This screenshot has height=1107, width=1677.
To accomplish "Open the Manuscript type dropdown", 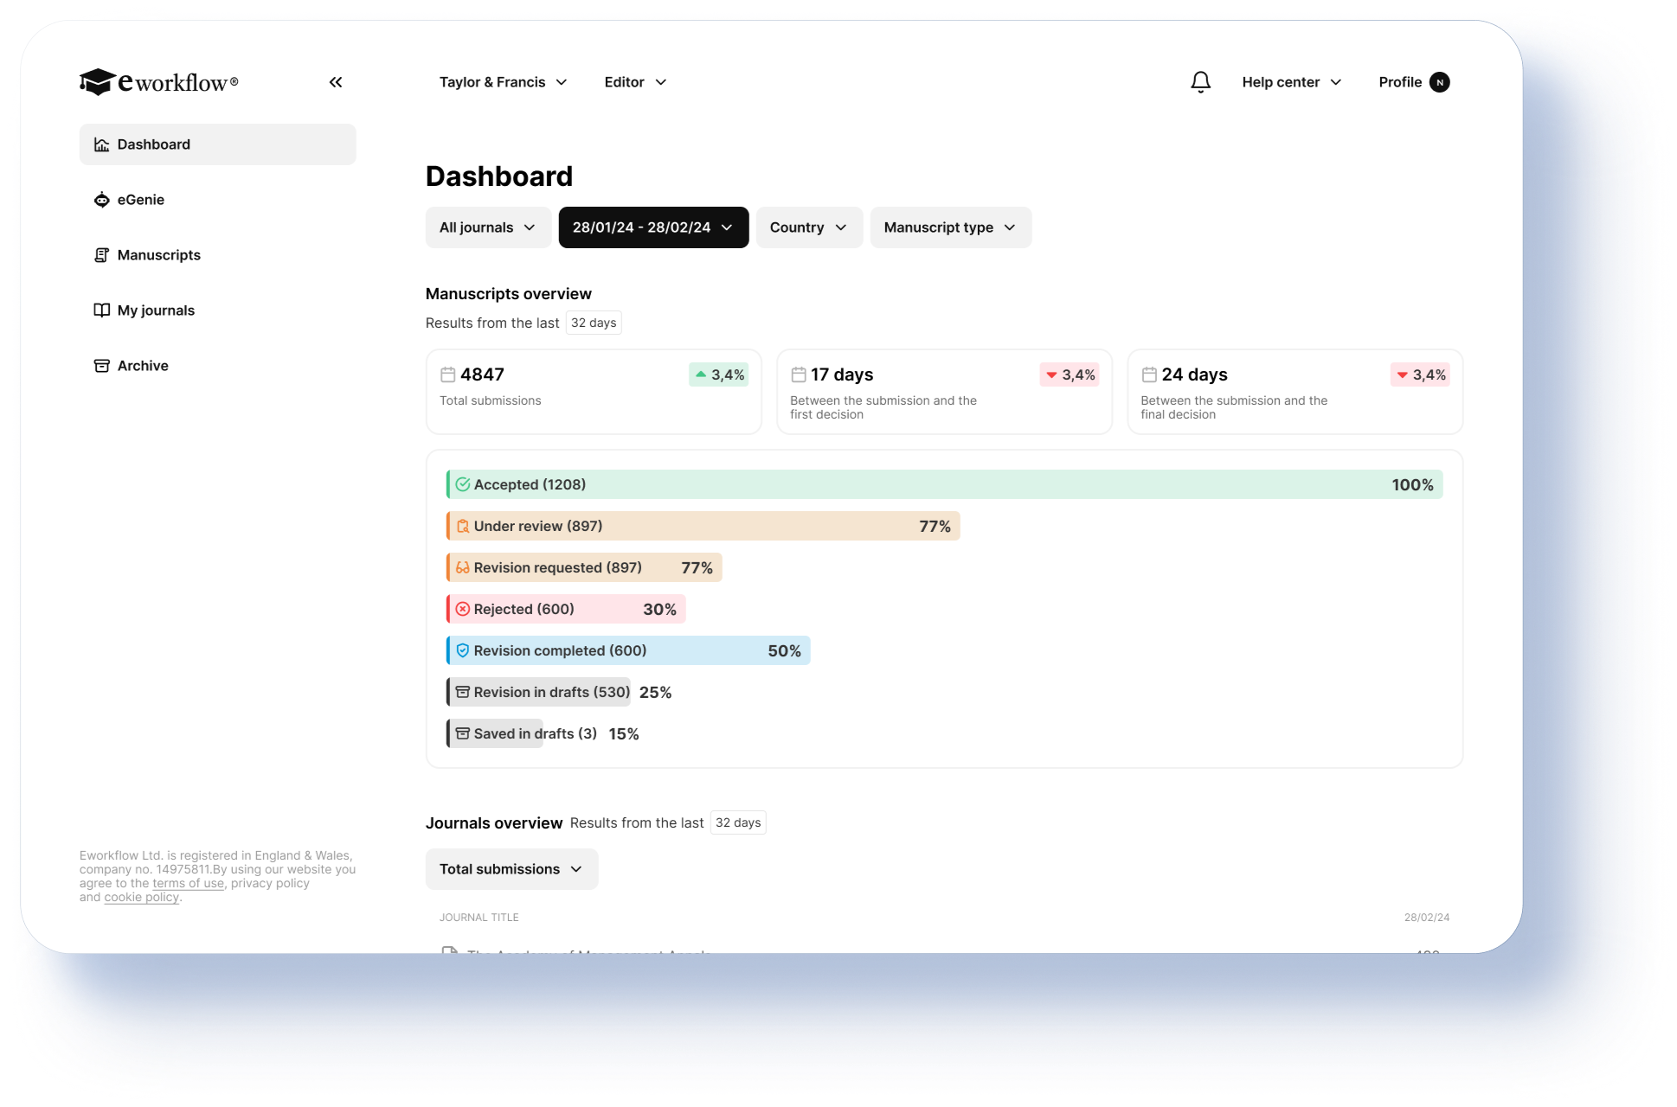I will tap(950, 227).
